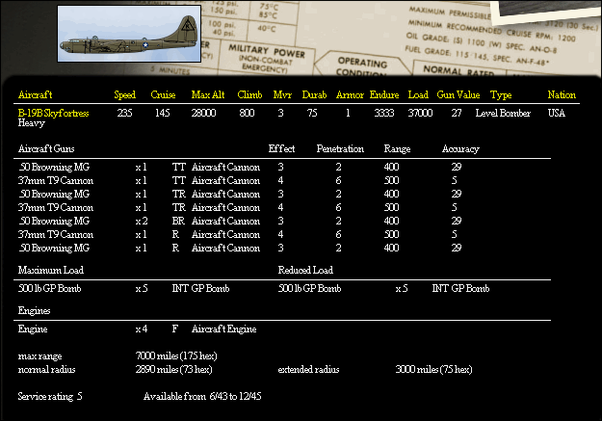The image size is (602, 421).
Task: Click the Level Bomber type text
Action: coord(503,113)
